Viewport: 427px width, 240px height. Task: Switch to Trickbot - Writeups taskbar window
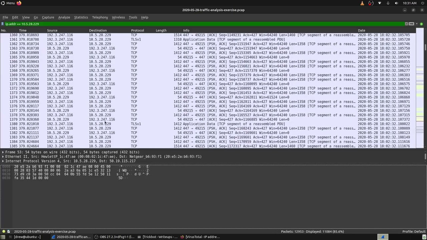pyautogui.click(x=158, y=237)
